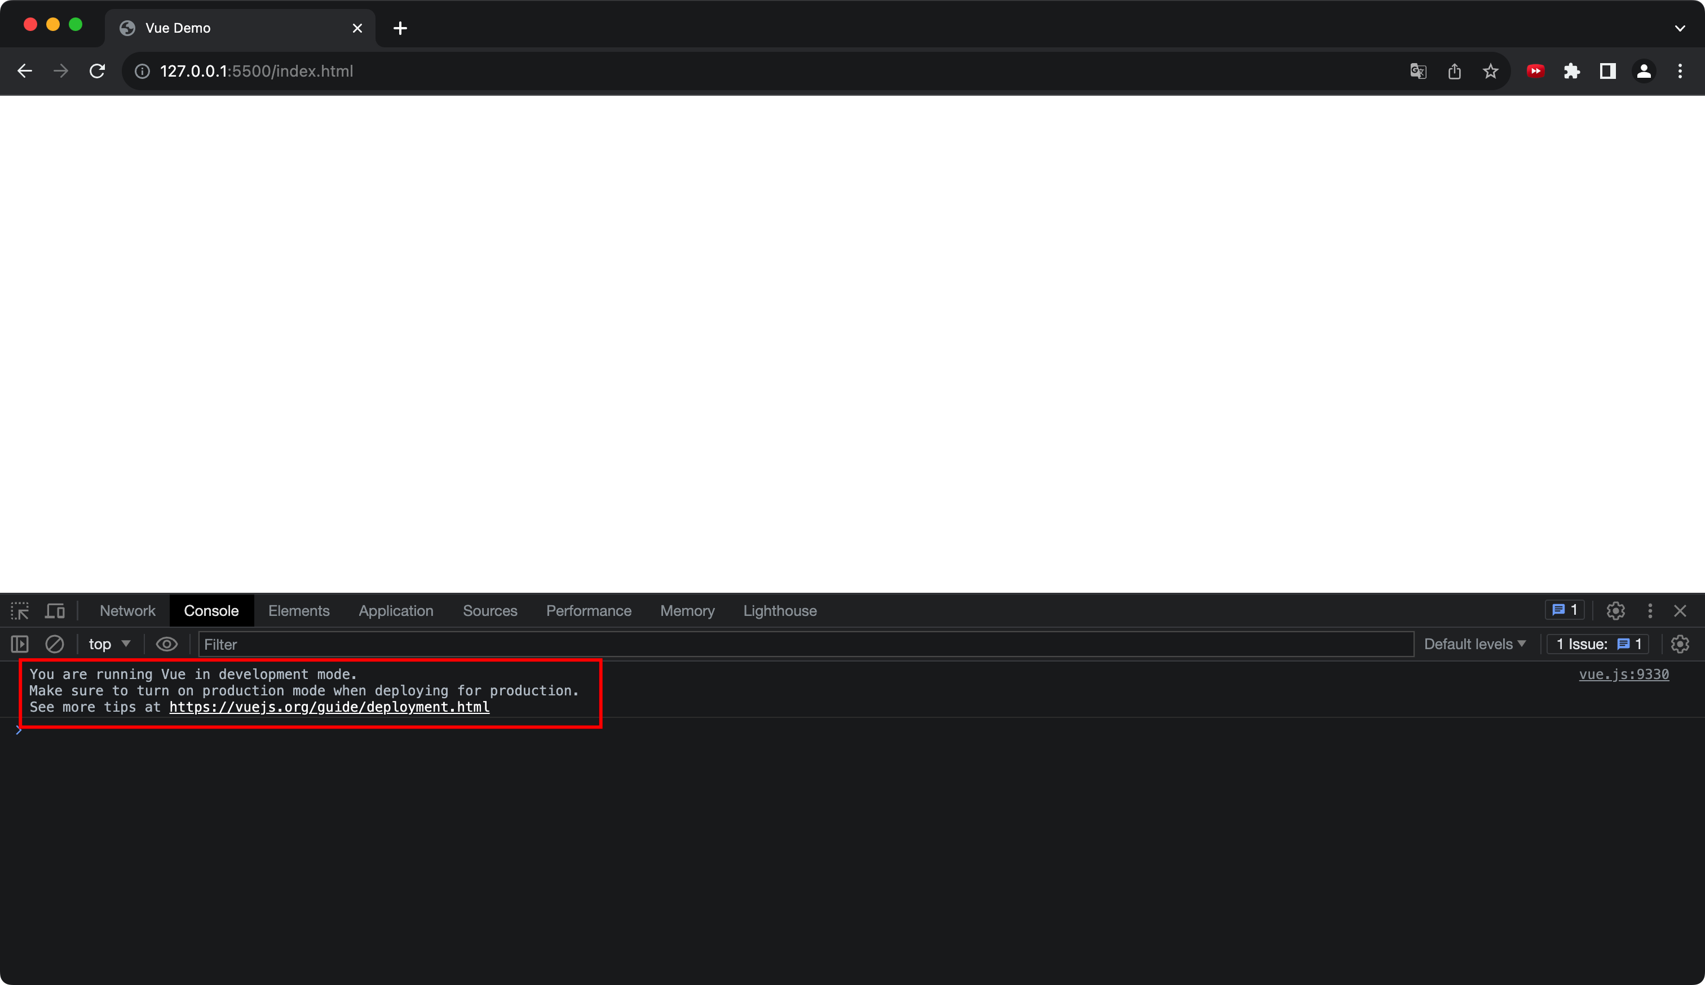Open the DevTools settings gear
Screen dimensions: 1705x985
coord(1616,611)
